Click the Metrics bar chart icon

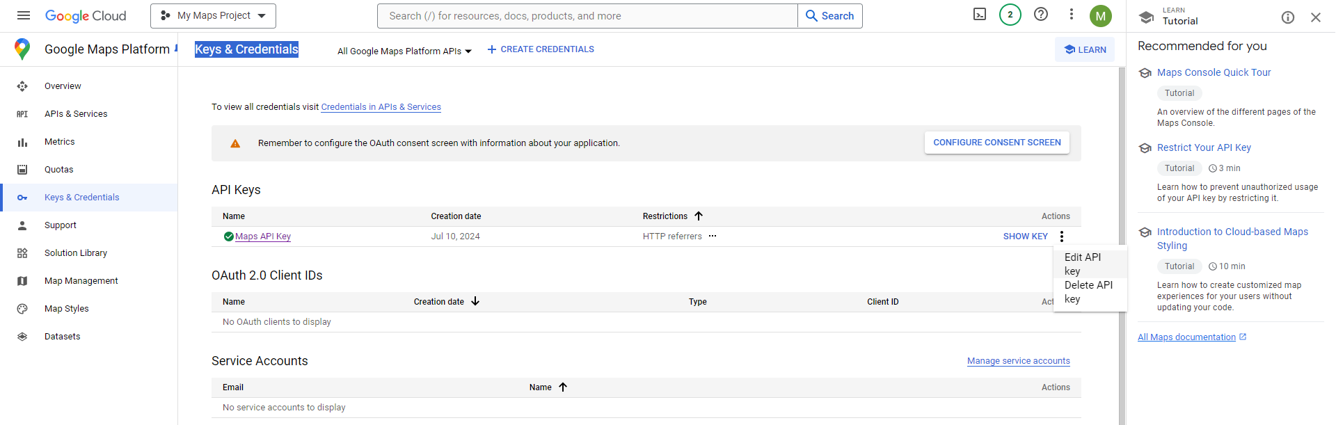click(x=22, y=142)
